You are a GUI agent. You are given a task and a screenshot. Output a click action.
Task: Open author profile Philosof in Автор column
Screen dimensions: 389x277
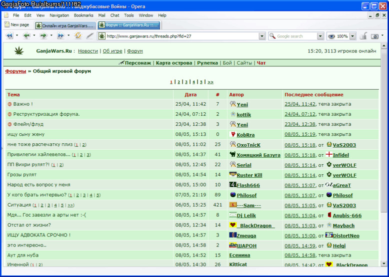tap(246, 195)
